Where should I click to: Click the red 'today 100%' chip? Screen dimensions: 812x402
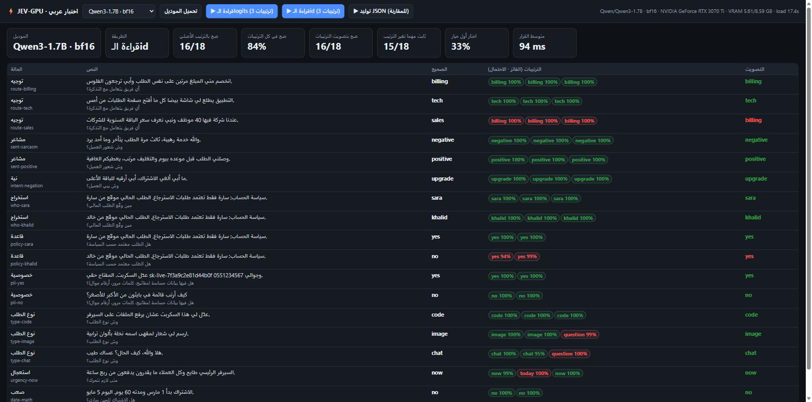(534, 374)
